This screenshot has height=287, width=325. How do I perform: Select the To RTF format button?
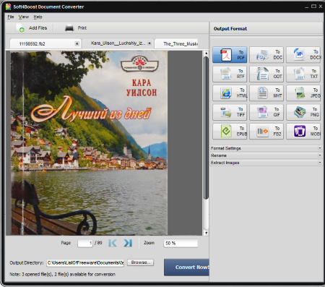click(x=230, y=74)
